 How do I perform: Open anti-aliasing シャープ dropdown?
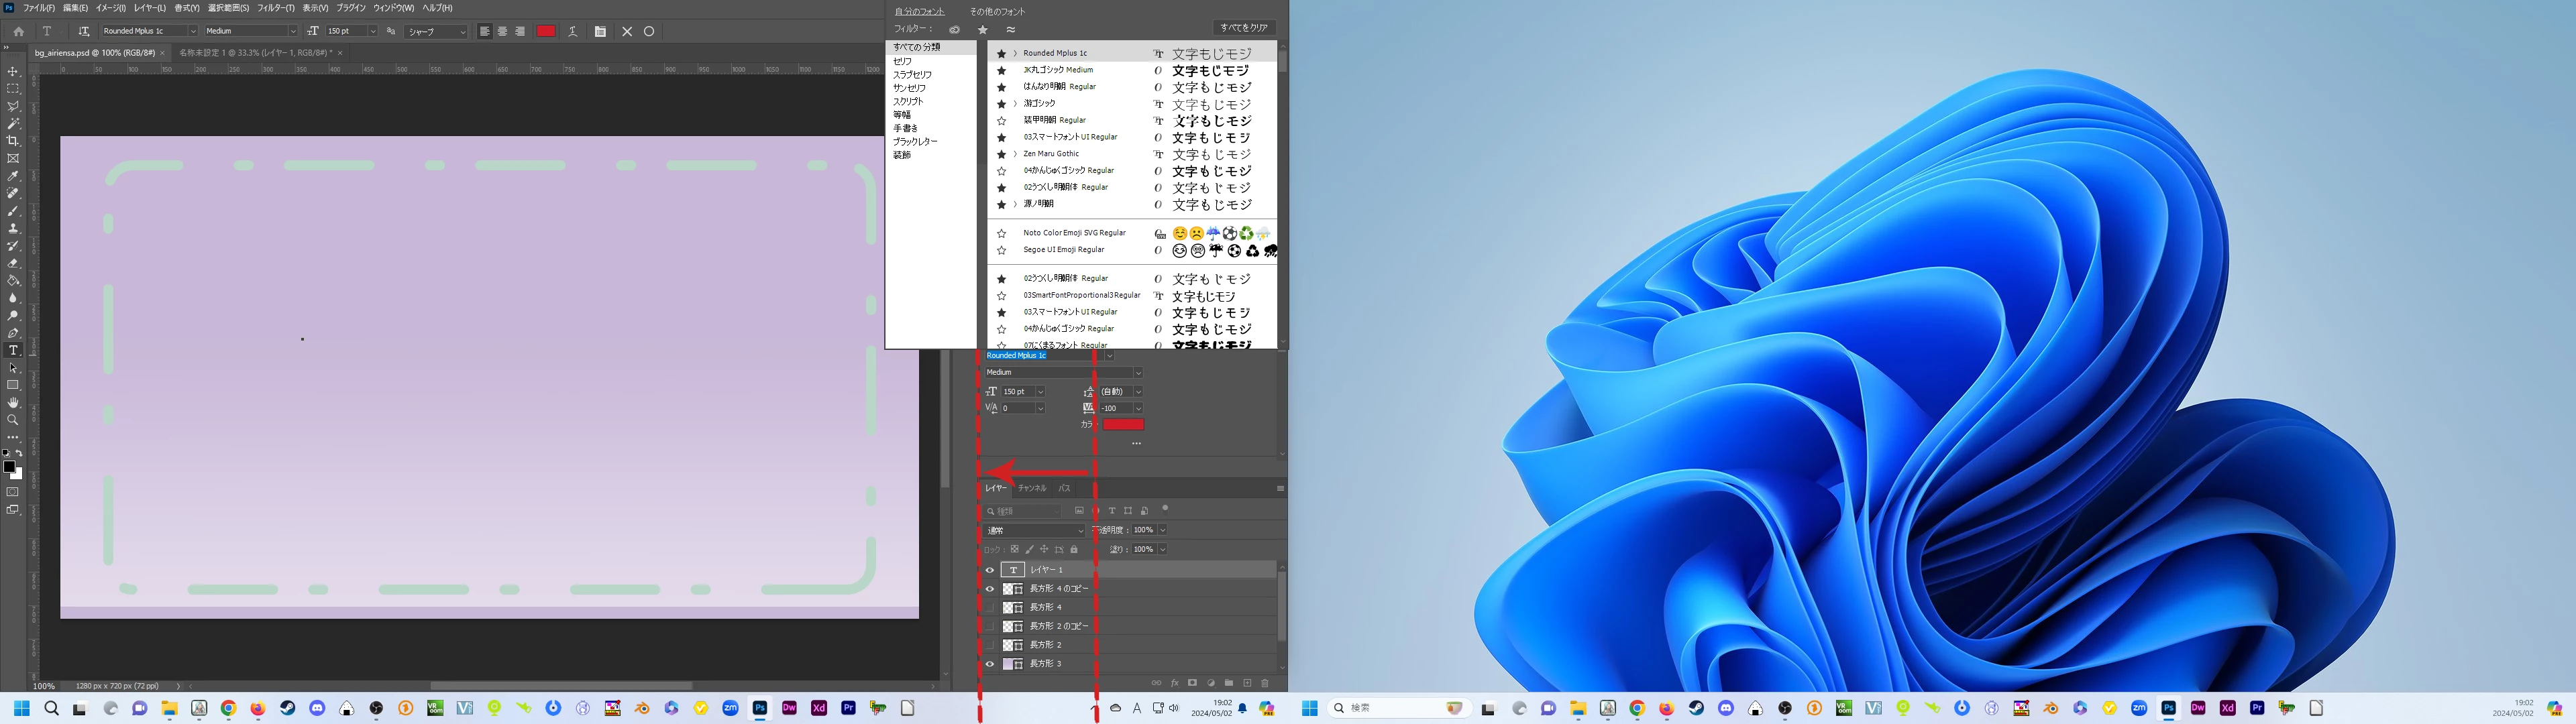[437, 31]
